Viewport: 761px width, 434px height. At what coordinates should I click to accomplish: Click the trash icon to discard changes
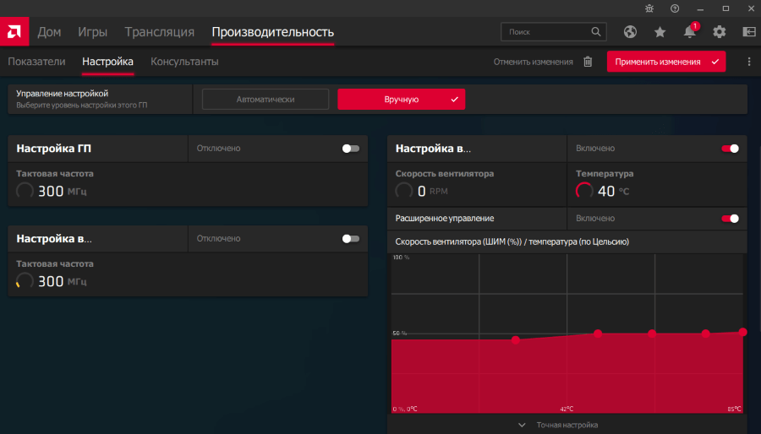589,62
